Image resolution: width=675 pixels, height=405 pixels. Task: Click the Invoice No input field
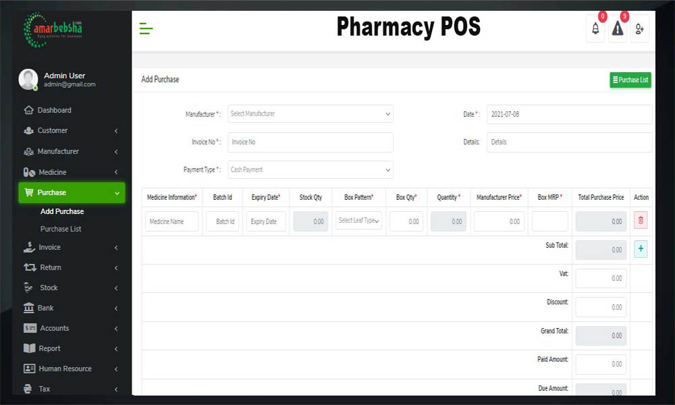point(310,142)
